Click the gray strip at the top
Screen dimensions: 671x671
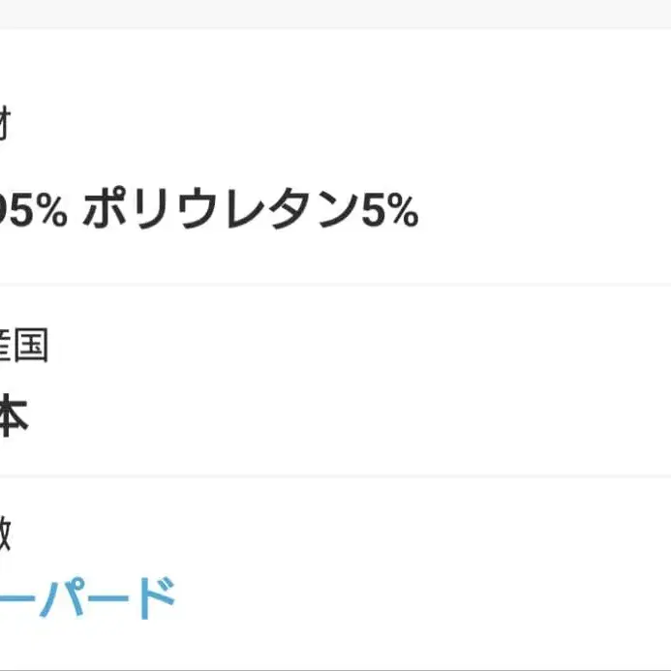click(335, 14)
